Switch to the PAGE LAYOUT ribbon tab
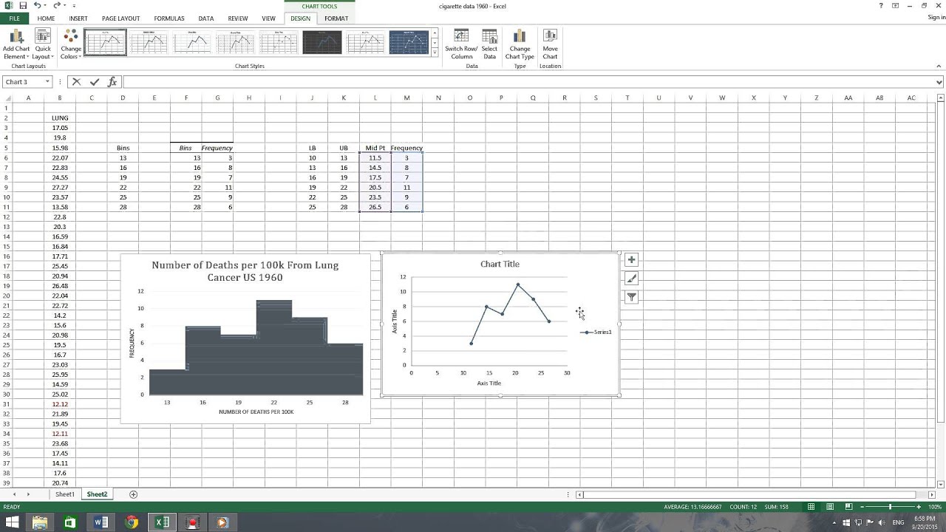Screen dimensions: 946x532 [x=120, y=18]
